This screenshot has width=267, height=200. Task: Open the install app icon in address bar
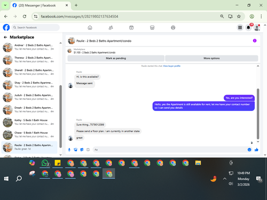230,17
